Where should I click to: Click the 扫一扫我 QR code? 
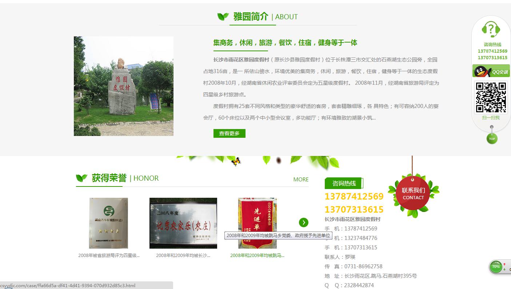click(x=491, y=97)
